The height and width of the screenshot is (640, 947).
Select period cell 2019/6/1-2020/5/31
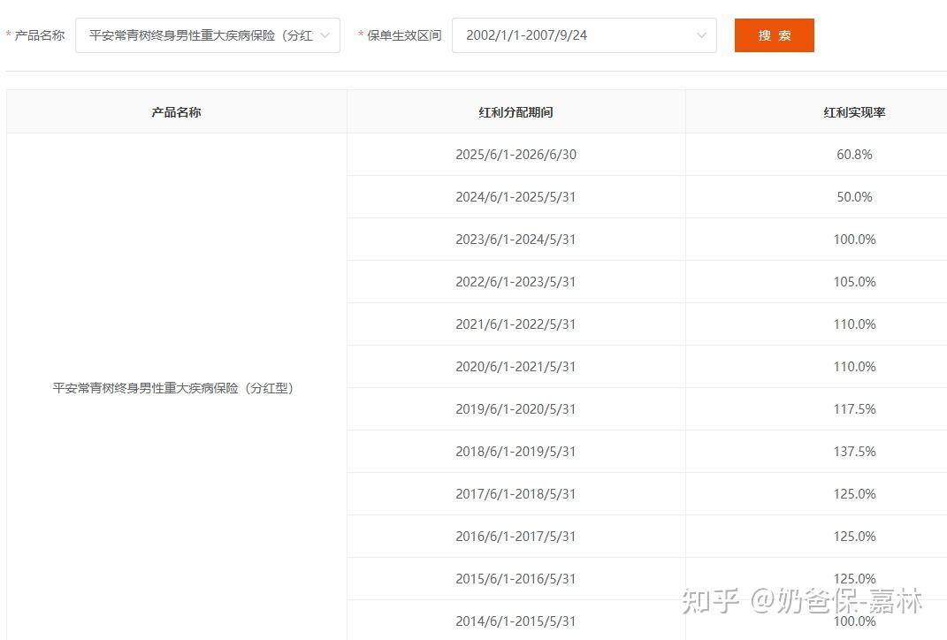[516, 408]
